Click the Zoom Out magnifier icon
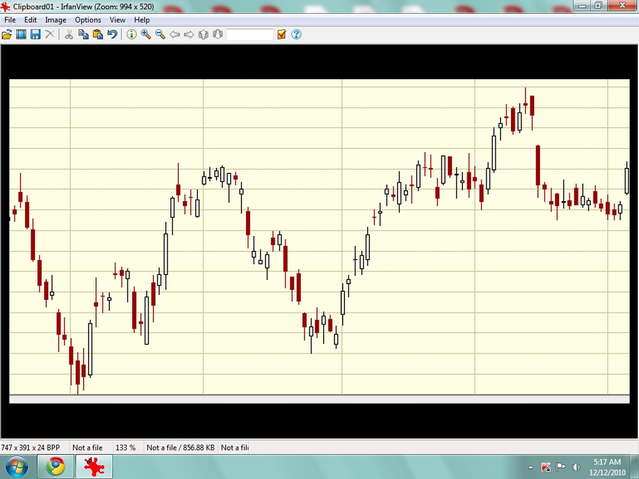 pyautogui.click(x=160, y=35)
